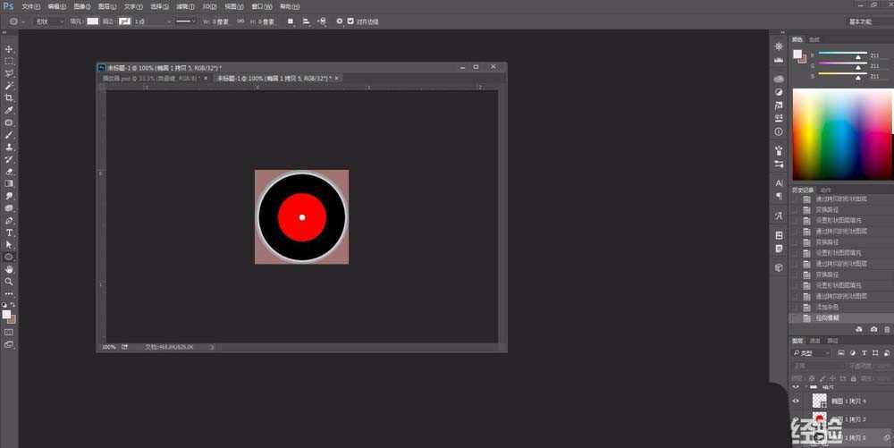Viewport: 894px width, 448px height.
Task: Select the Zoom tool
Action: [x=9, y=281]
